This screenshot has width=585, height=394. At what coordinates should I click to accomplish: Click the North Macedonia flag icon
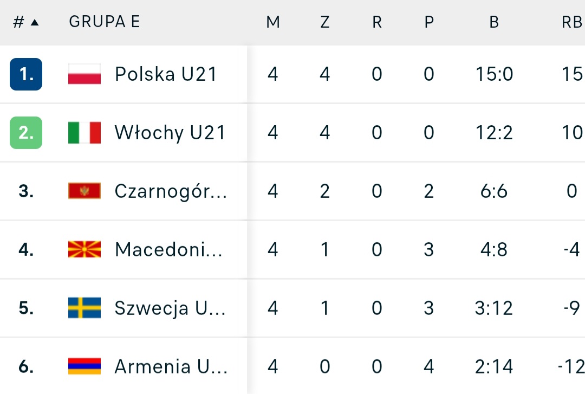click(84, 250)
